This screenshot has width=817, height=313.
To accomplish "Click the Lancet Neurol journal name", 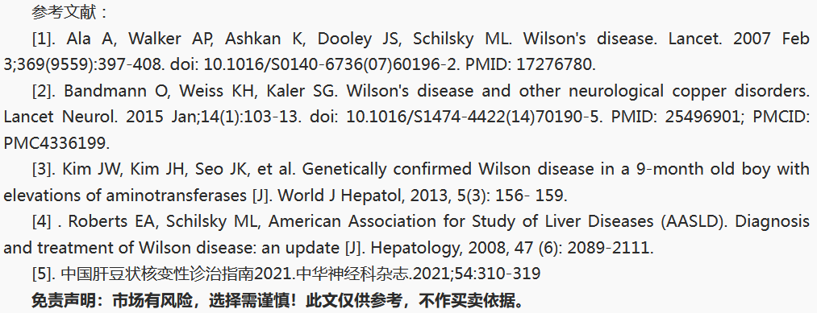I will click(60, 117).
